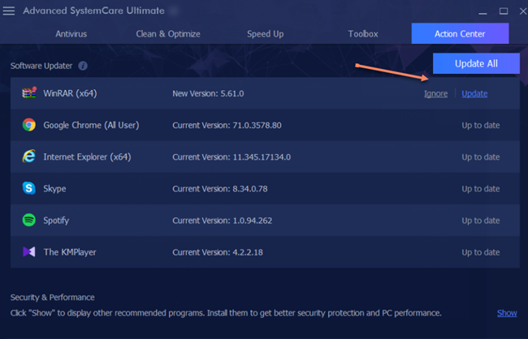Maximize the Advanced SystemCare window

504,11
